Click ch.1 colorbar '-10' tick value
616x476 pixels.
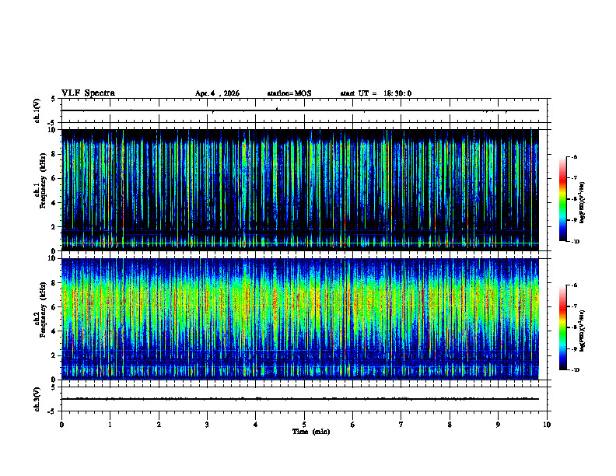(575, 242)
